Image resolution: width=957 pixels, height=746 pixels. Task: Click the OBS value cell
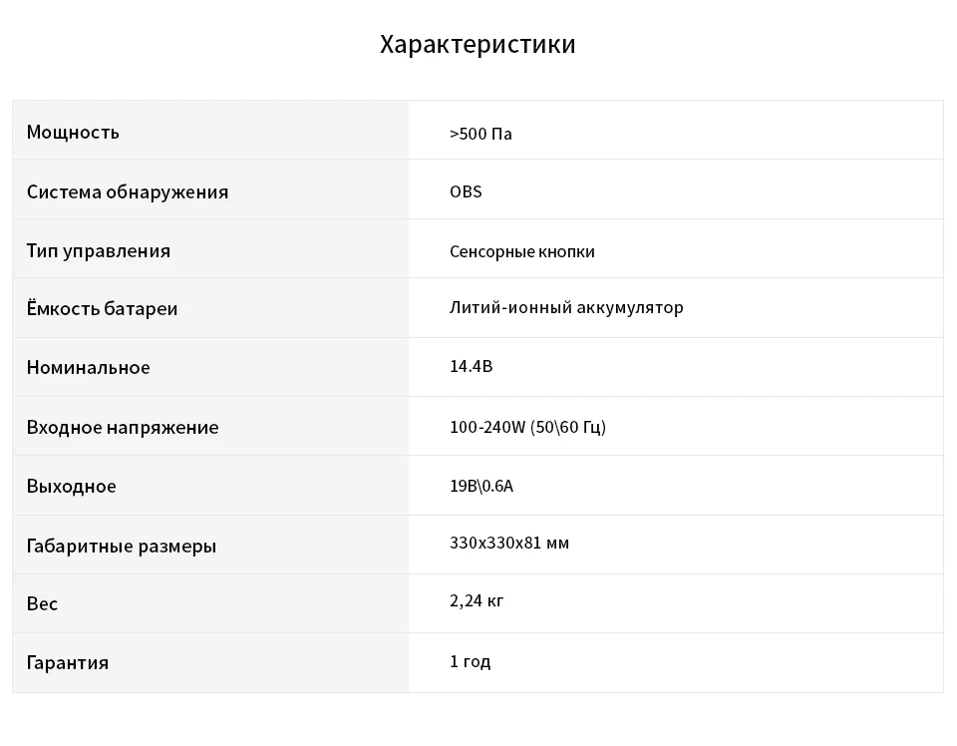click(x=676, y=189)
